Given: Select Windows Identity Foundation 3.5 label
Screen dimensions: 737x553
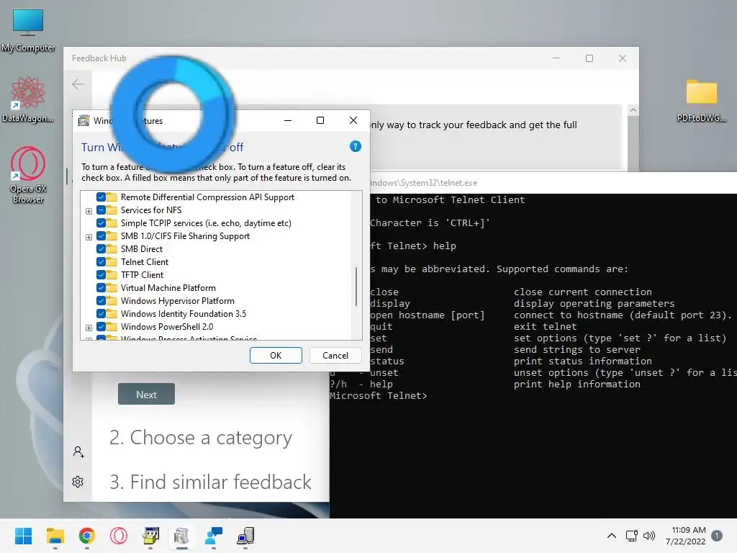Looking at the screenshot, I should point(184,314).
